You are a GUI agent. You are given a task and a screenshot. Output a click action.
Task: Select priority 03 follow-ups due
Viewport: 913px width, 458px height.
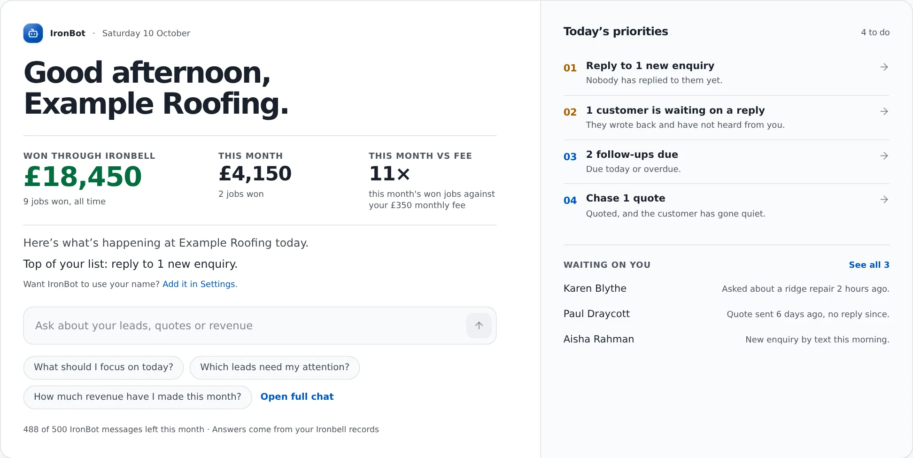[x=726, y=162]
